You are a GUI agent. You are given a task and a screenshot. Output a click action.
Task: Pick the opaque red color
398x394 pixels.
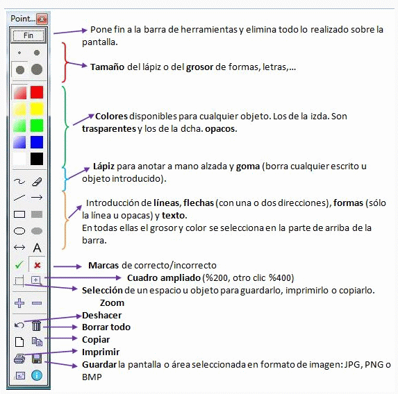click(37, 92)
